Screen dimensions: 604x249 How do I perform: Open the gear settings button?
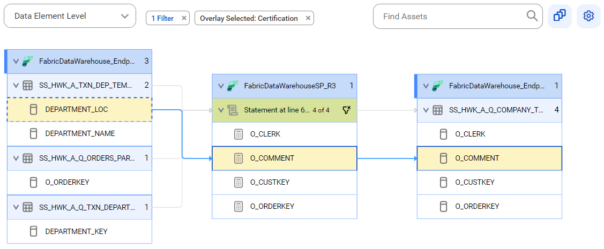588,16
